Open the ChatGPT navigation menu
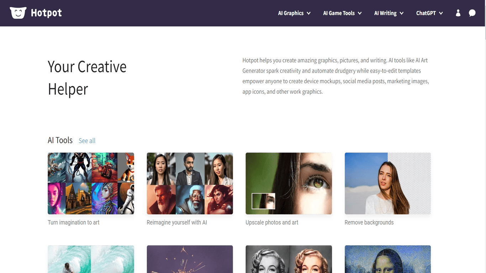486x273 pixels. [429, 13]
